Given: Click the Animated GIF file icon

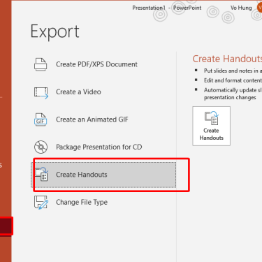Looking at the screenshot, I should click(41, 119).
